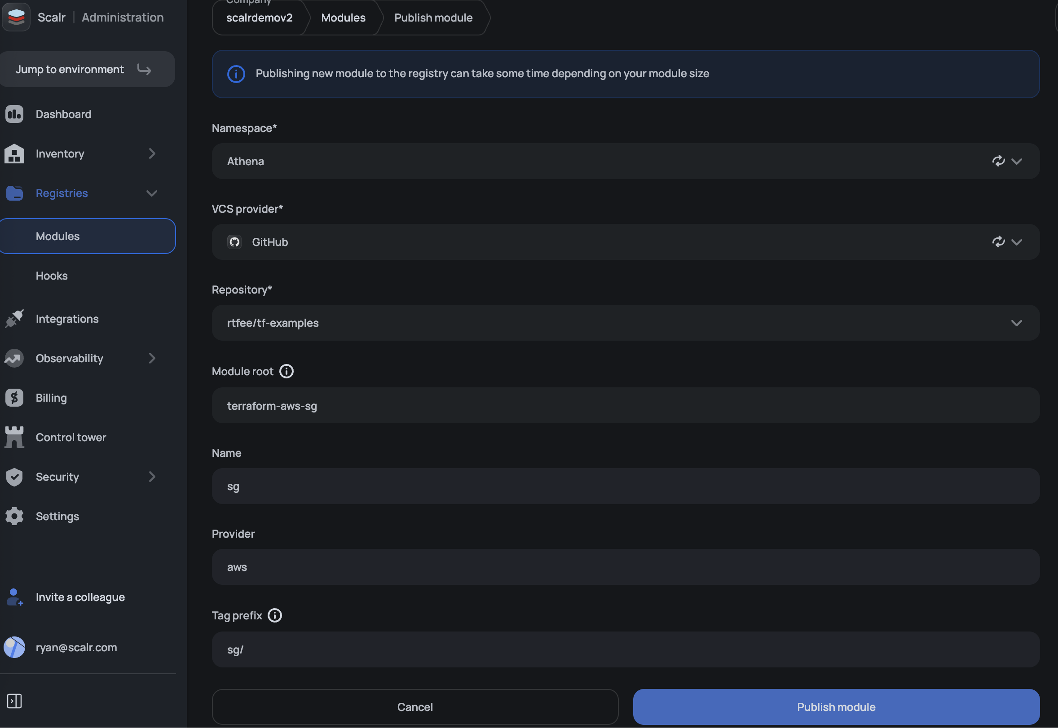Click the Control tower castle icon
Viewport: 1058px width, 728px height.
click(x=14, y=437)
